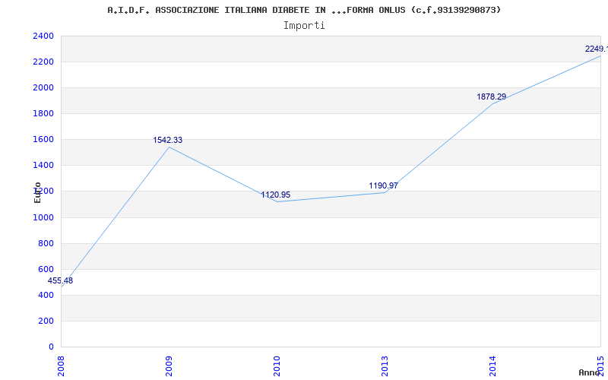Image resolution: width=608 pixels, height=380 pixels.
Task: Click the 1400 y-axis value
Action: pos(43,166)
